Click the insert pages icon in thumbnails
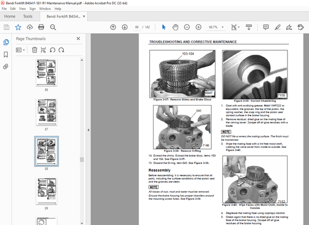309x225 pixels. point(43,50)
